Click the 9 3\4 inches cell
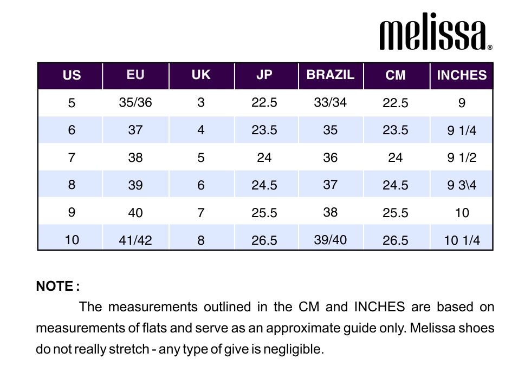Viewport: 531px width, 379px height. coord(462,185)
